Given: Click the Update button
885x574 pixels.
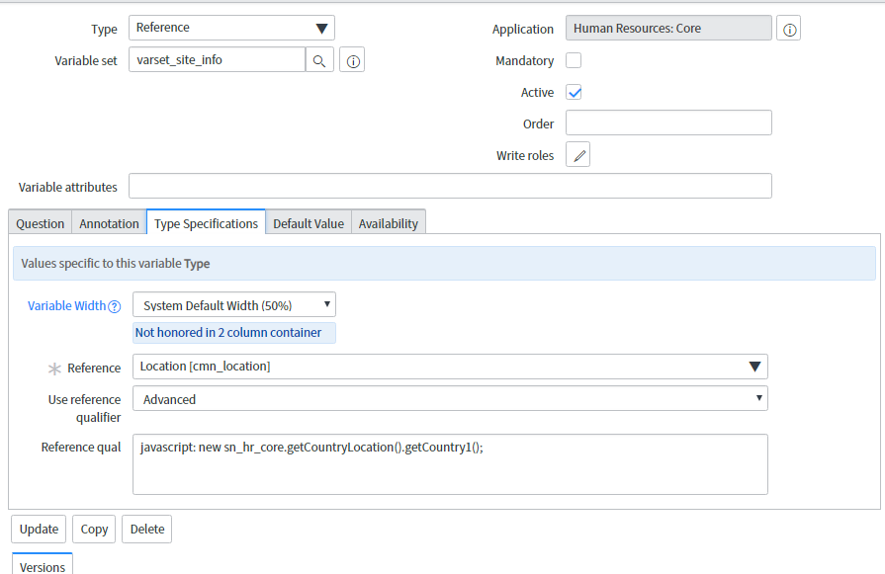Looking at the screenshot, I should pyautogui.click(x=39, y=529).
